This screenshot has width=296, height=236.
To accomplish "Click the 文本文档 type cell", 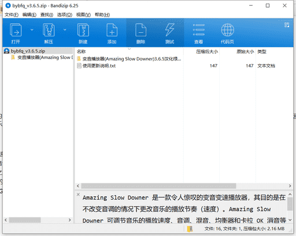I will (266, 66).
